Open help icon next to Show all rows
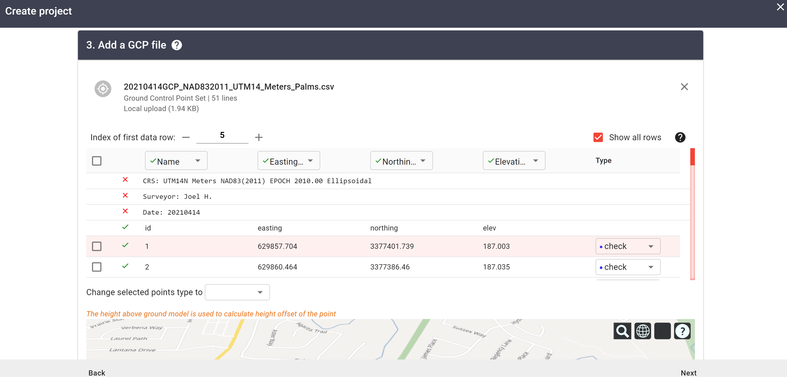 680,137
